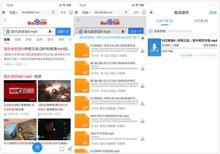The height and width of the screenshot is (154, 220).
Task: Go forward with the bottom toolbar arrow
Action: pyautogui.click(x=12, y=149)
